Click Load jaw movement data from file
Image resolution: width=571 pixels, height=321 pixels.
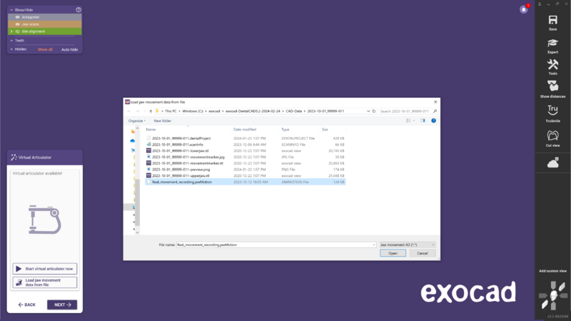pyautogui.click(x=45, y=282)
